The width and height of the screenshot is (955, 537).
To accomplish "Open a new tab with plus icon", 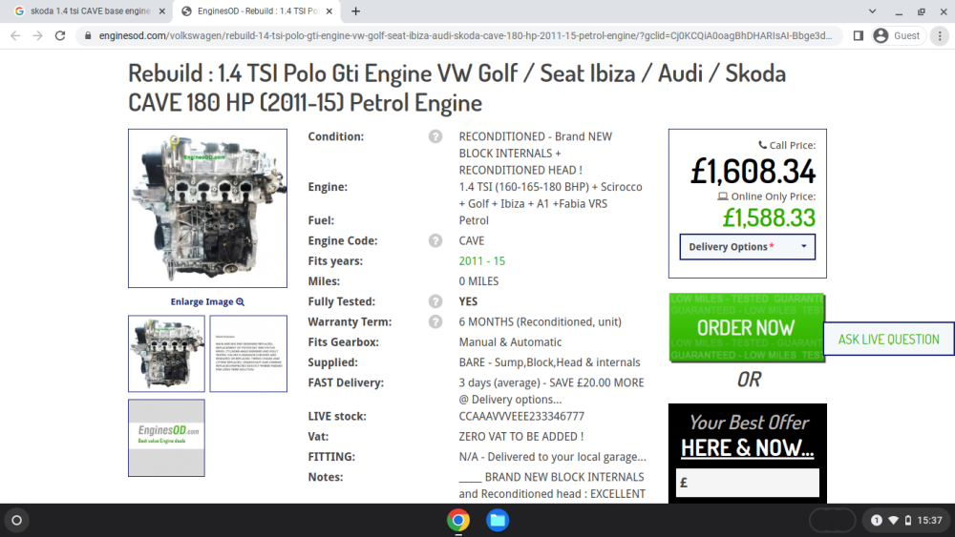I will pos(355,10).
